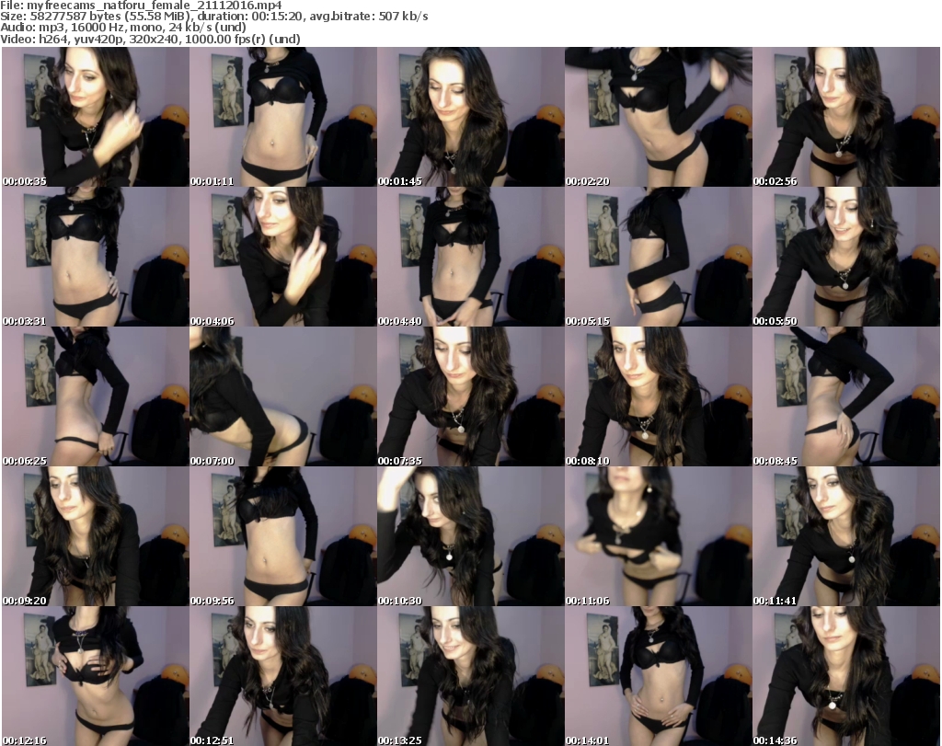The width and height of the screenshot is (942, 746).
Task: Select the frame at 00:01:11
Action: point(283,117)
